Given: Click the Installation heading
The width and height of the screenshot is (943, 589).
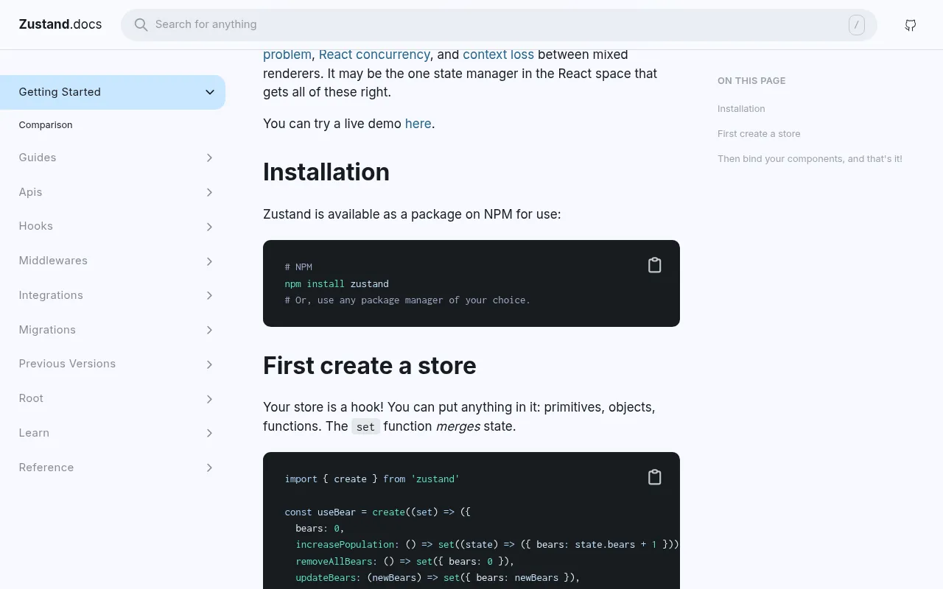Looking at the screenshot, I should click(326, 172).
